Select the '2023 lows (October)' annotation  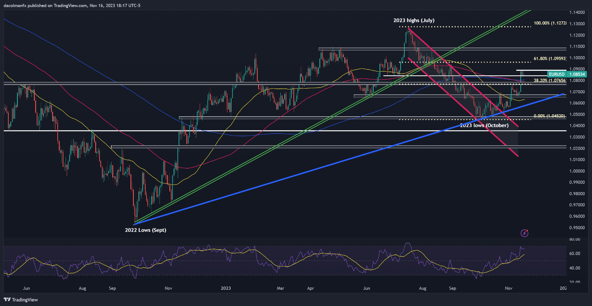(484, 125)
